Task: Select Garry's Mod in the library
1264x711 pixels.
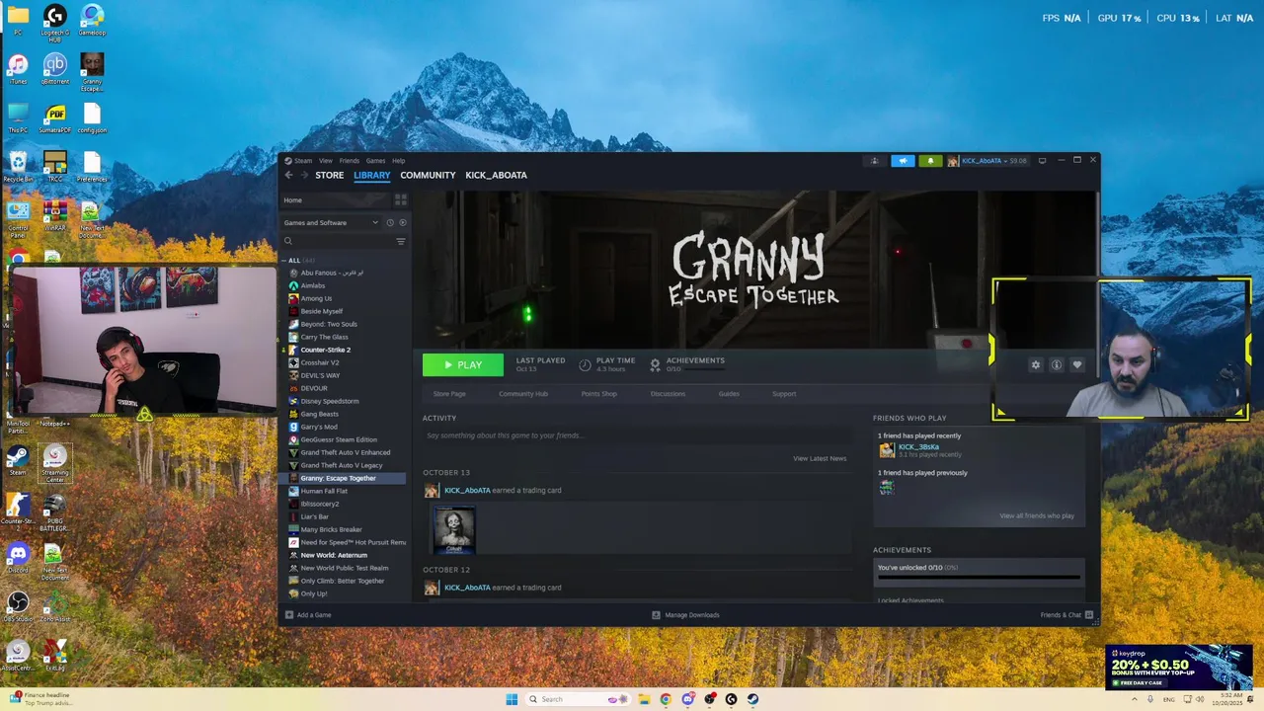Action: (319, 427)
